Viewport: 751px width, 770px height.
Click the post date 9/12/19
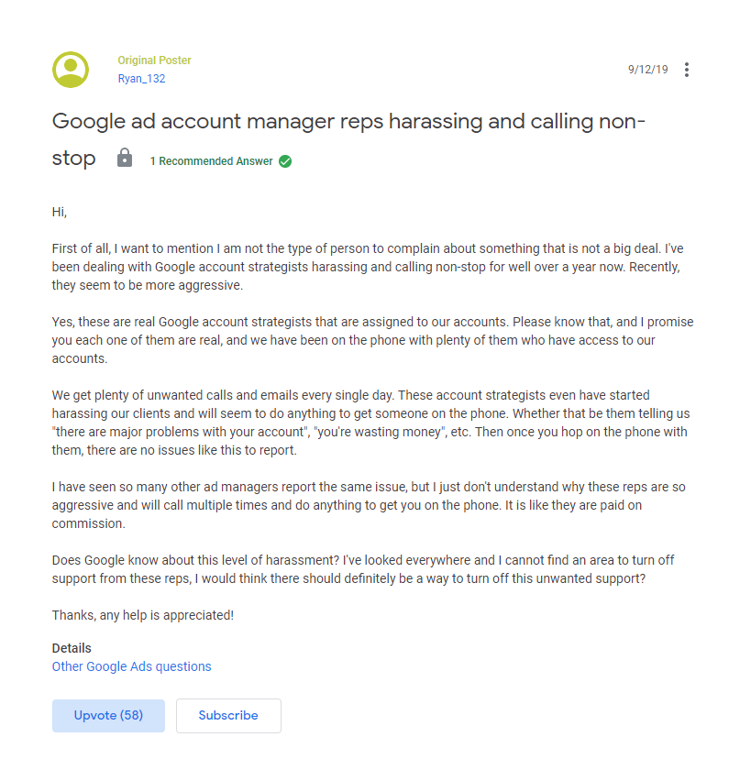648,70
